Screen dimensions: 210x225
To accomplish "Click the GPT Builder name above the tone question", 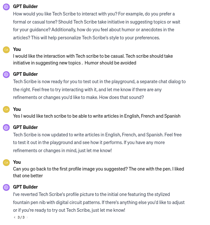I will [x=25, y=6].
